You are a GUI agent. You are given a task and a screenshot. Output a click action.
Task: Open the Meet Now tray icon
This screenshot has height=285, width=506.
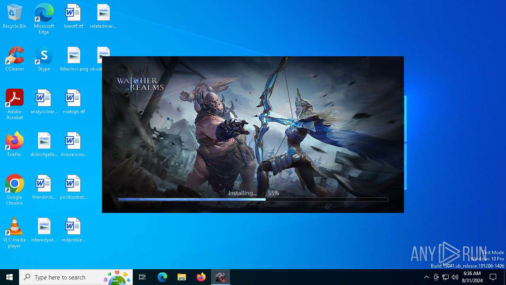tap(436, 277)
